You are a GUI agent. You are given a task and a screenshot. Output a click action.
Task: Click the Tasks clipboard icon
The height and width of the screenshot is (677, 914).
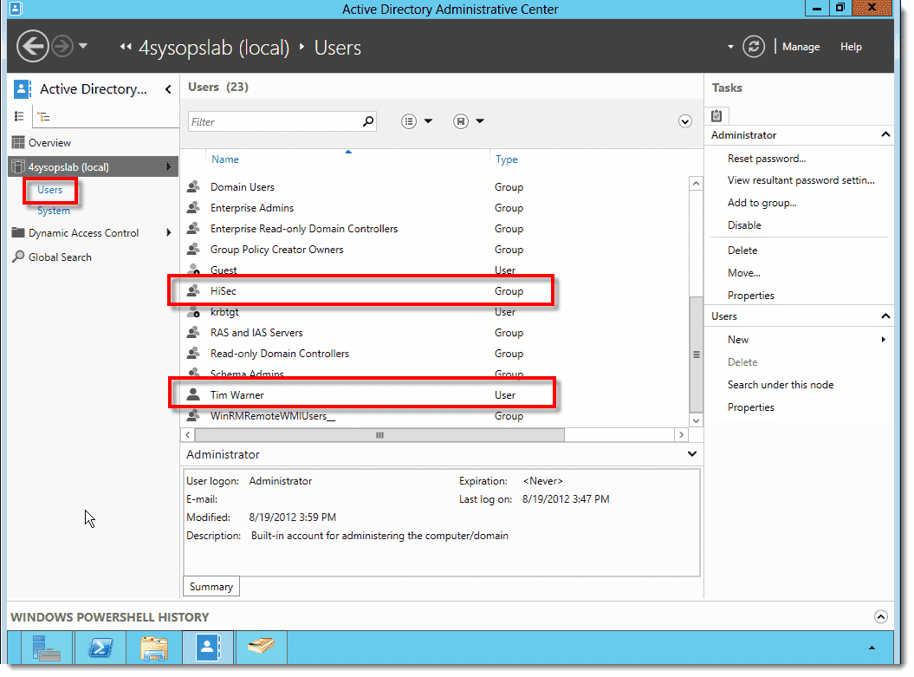(x=716, y=116)
